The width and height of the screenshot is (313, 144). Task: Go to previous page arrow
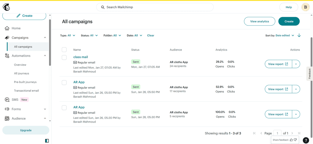pos(261,133)
